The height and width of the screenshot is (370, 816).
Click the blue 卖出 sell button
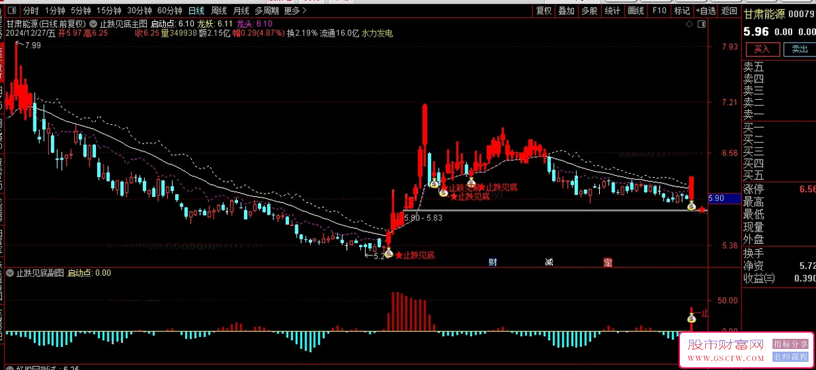tap(799, 49)
